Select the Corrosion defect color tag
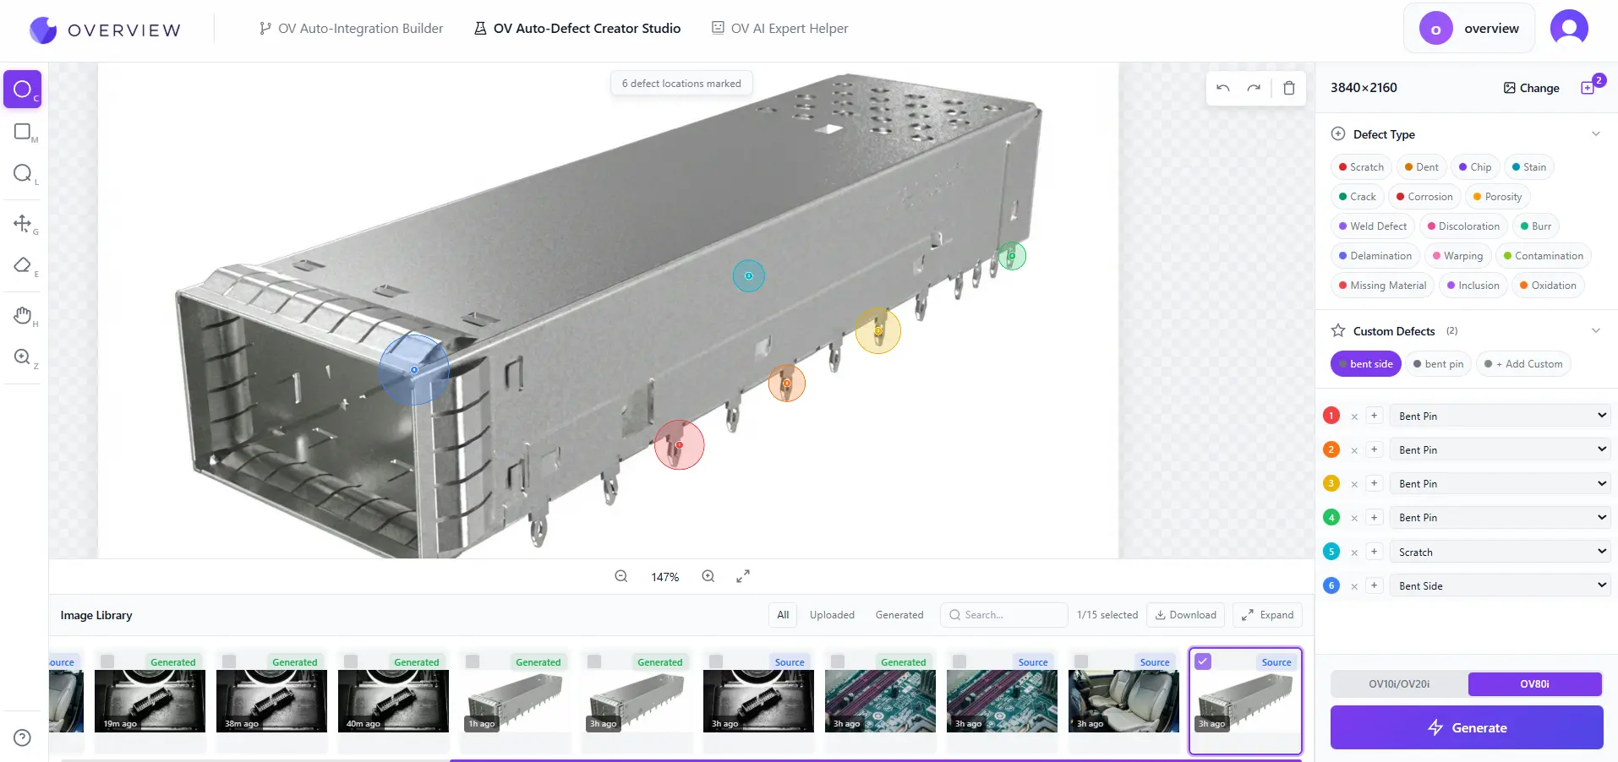The width and height of the screenshot is (1618, 762). click(1424, 196)
